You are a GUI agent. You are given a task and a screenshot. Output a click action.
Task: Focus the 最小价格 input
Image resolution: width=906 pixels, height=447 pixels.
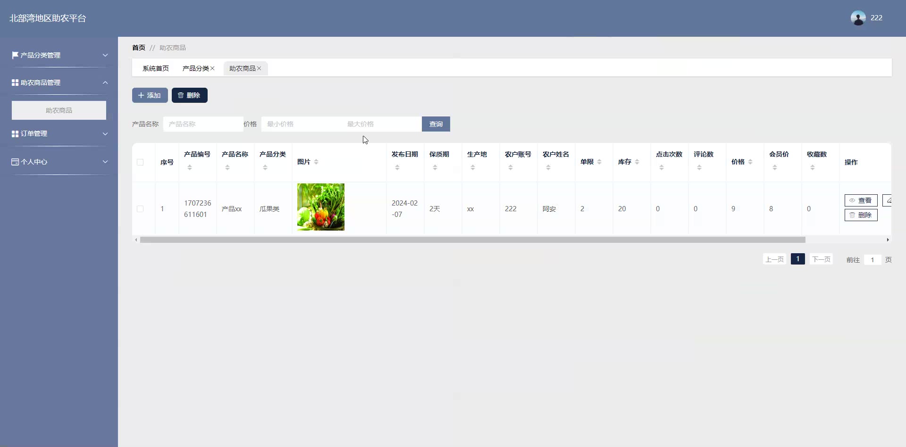pyautogui.click(x=301, y=124)
